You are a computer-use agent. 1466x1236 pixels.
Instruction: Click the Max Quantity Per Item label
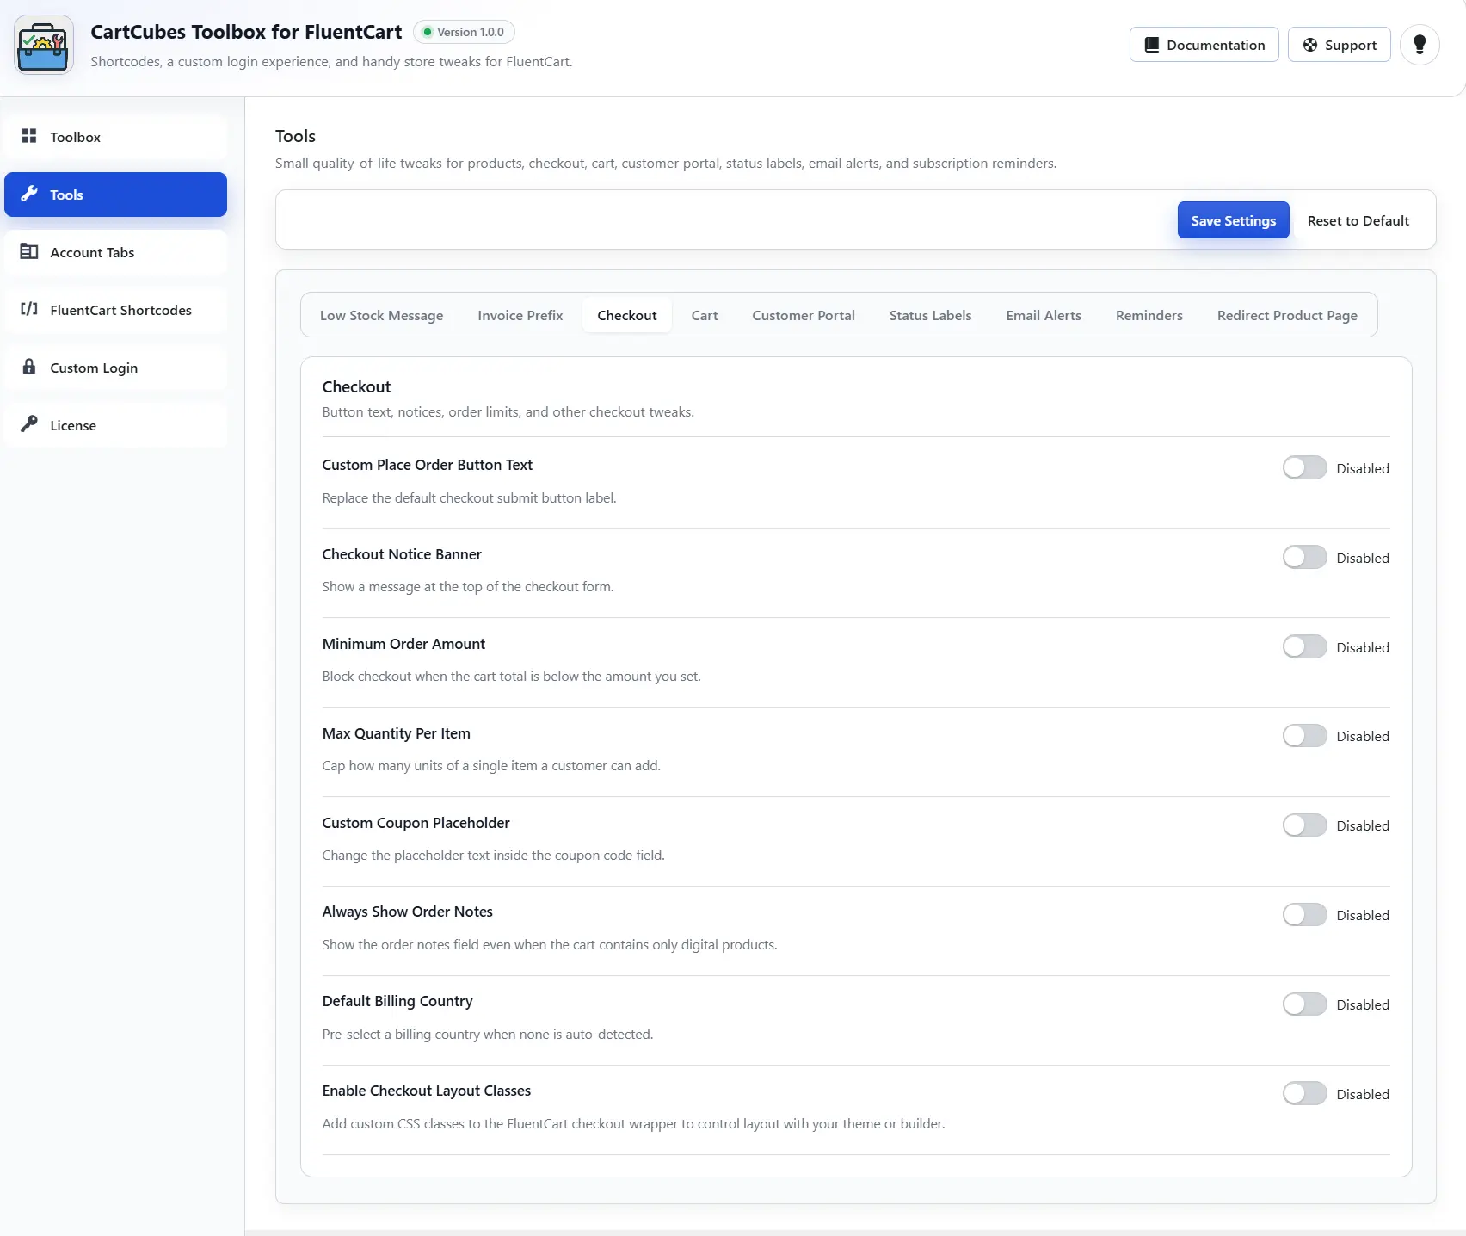pyautogui.click(x=396, y=733)
